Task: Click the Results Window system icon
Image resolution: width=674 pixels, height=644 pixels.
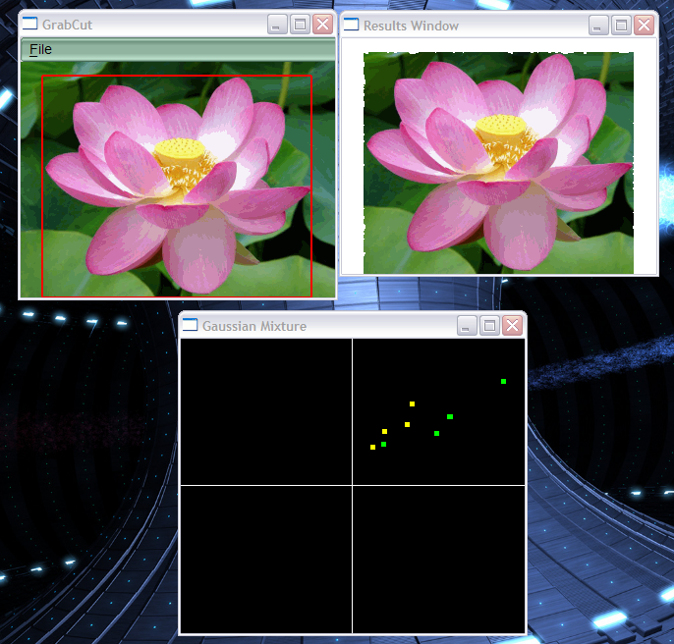Action: [x=351, y=25]
